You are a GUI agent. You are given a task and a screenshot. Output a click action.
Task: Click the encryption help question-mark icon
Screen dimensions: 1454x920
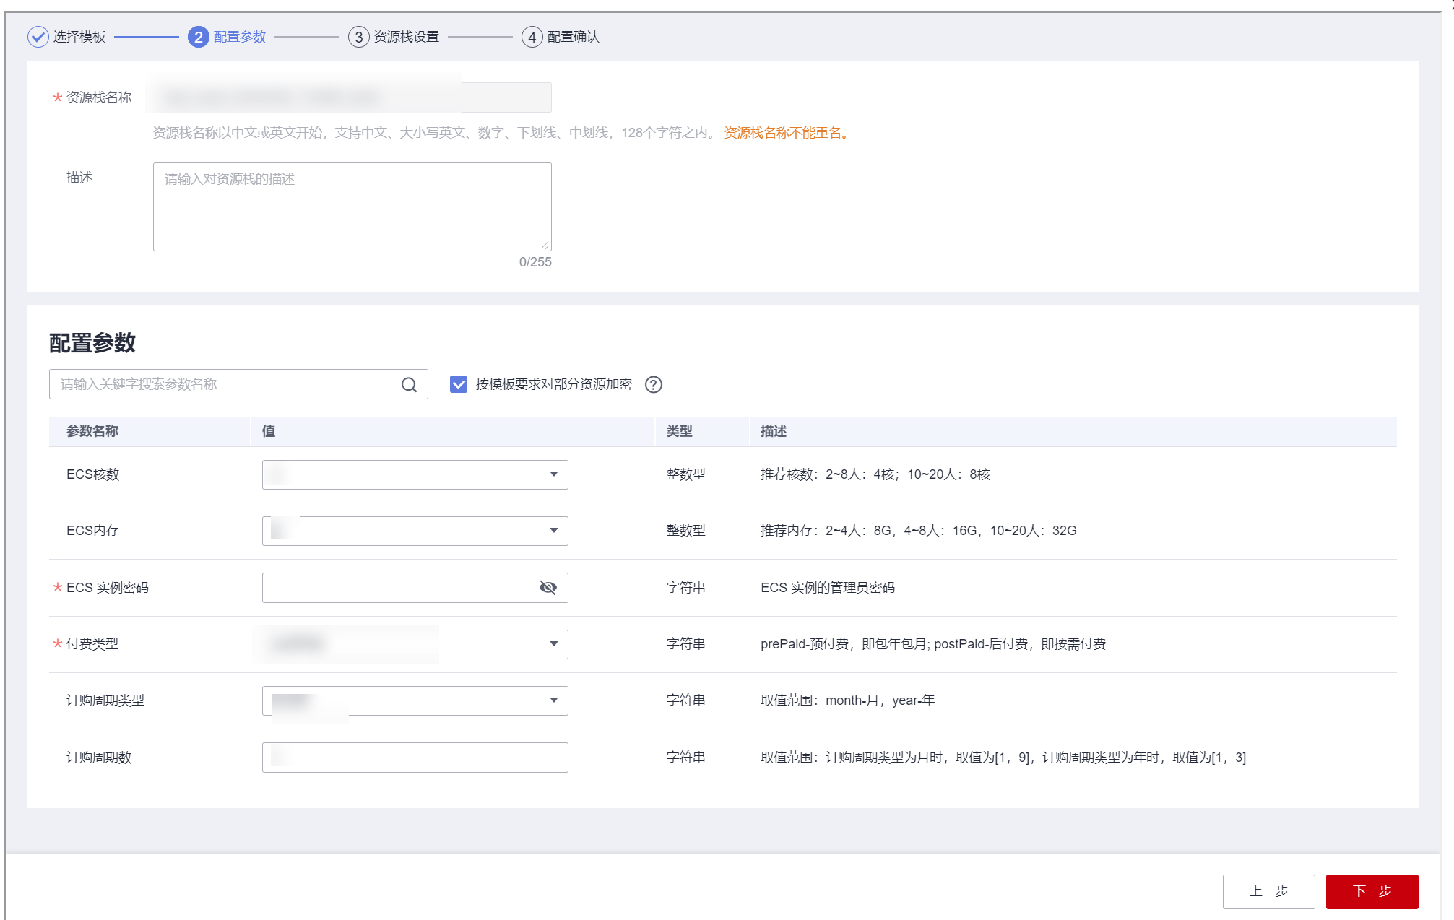click(x=653, y=385)
